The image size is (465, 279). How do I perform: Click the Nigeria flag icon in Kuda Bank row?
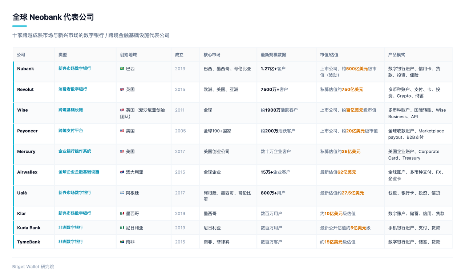click(x=122, y=228)
